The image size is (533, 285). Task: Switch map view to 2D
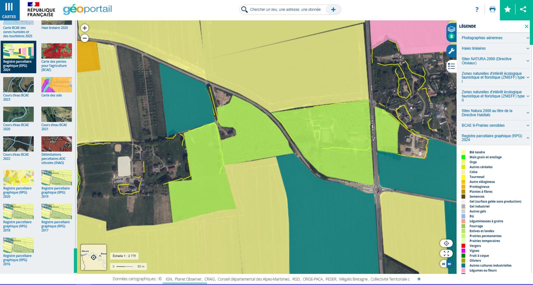tap(443, 264)
